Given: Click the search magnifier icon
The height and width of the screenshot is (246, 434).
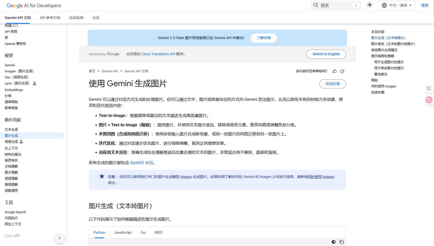Looking at the screenshot, I should coord(316,5).
